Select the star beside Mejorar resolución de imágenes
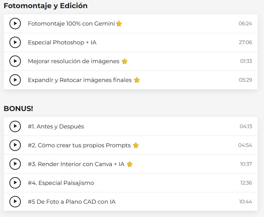 124,61
